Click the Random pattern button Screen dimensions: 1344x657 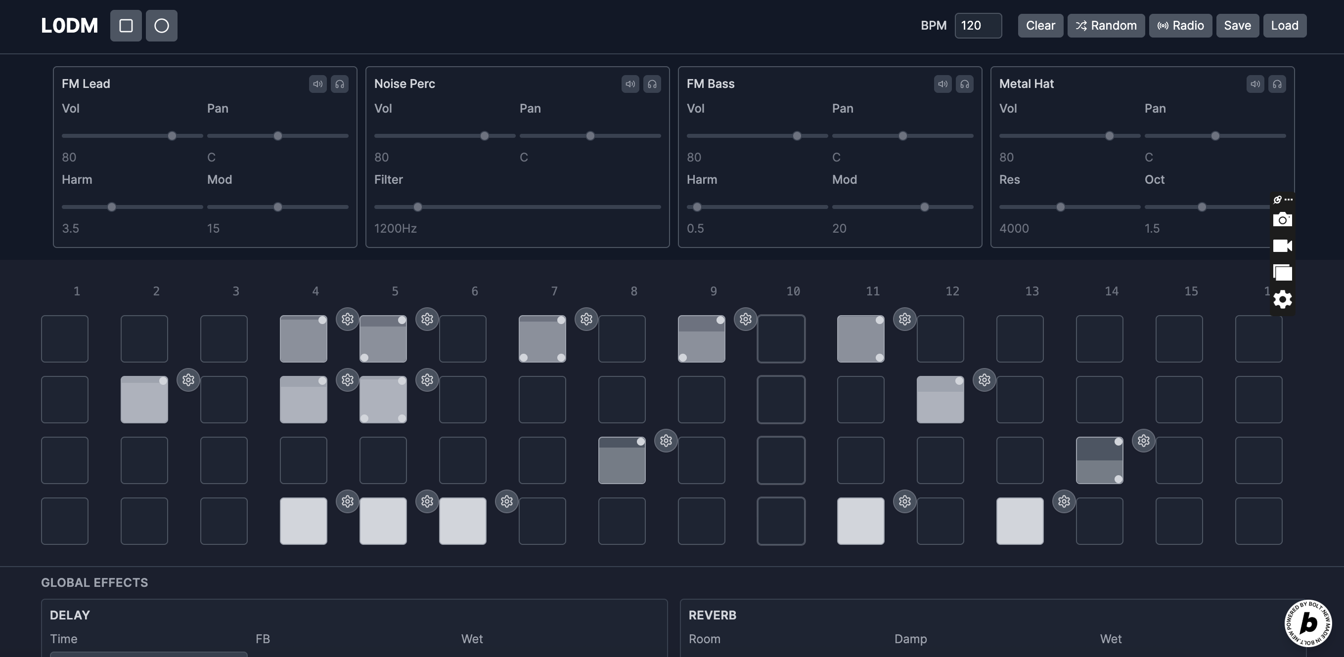pyautogui.click(x=1106, y=26)
